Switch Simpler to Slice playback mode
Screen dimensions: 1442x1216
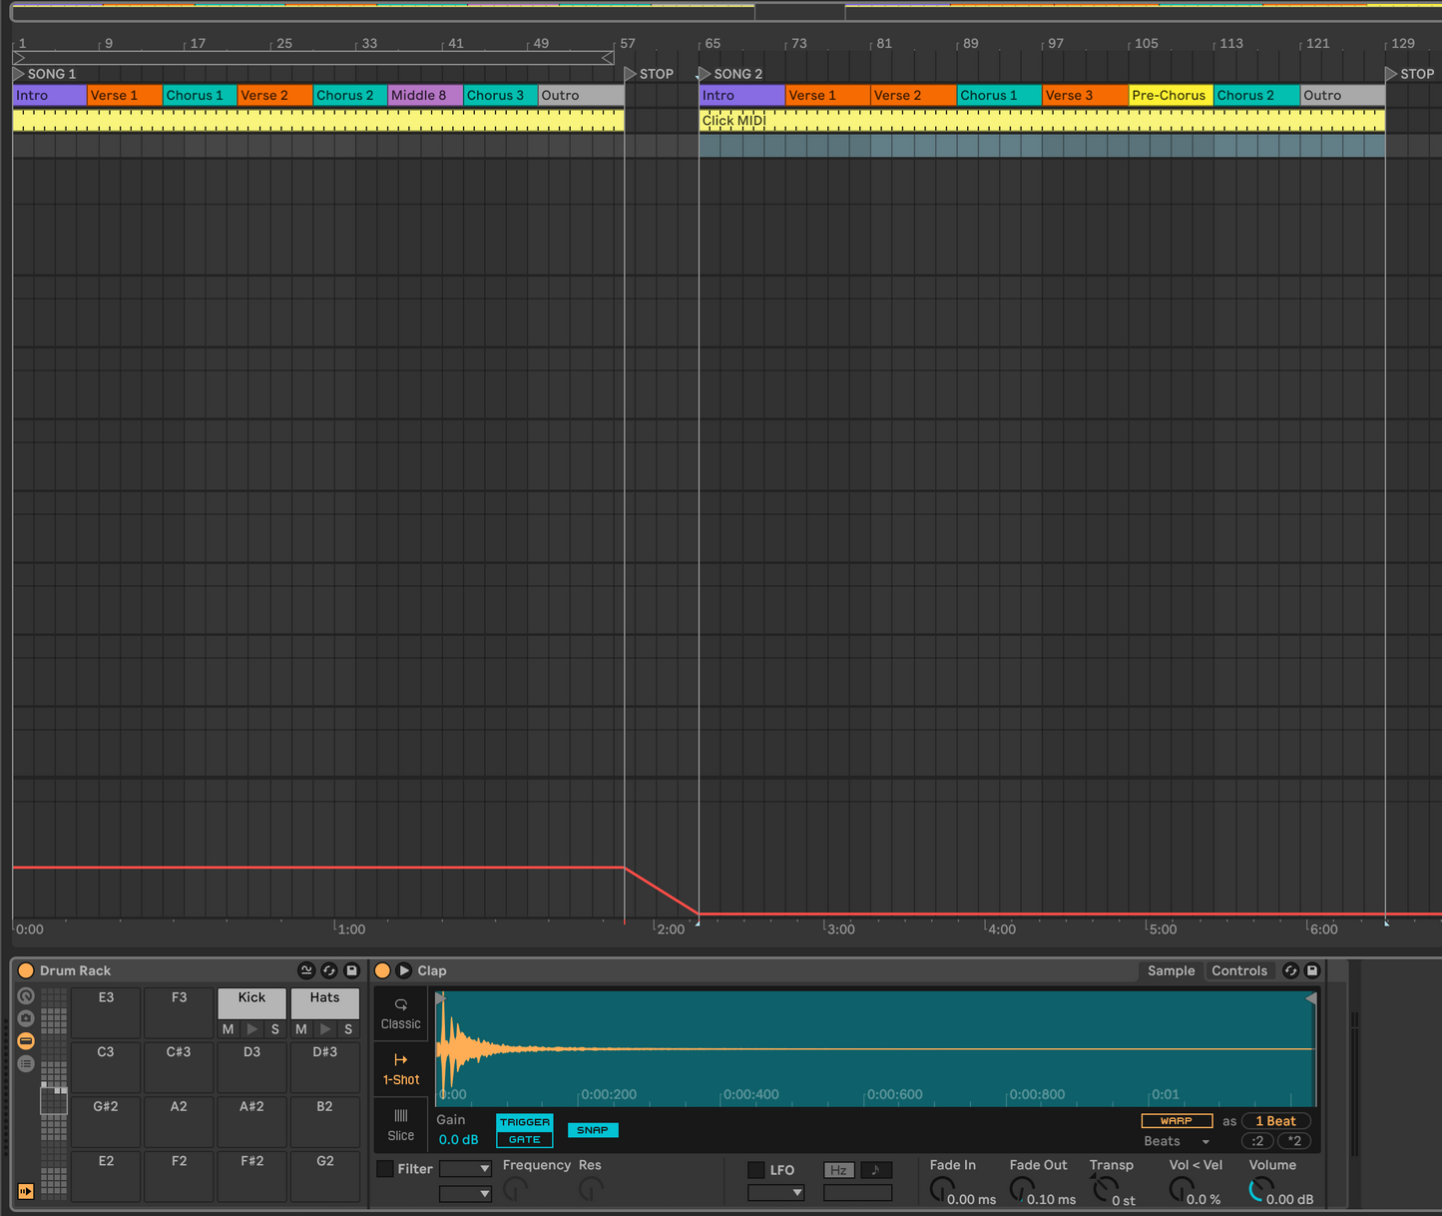[400, 1125]
